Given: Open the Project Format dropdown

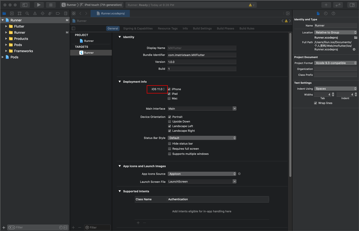Looking at the screenshot, I should 335,63.
